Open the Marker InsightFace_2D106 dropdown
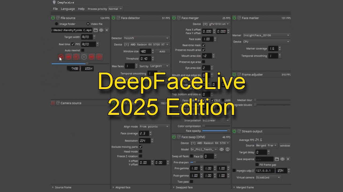 pos(266,35)
